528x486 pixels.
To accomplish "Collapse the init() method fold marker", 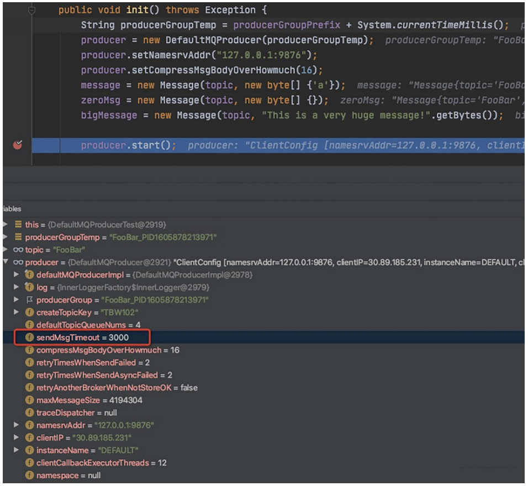I will (x=31, y=11).
